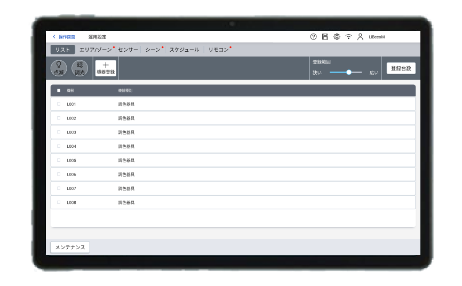The image size is (462, 286).
Task: Open the メンテナンス button
Action: (70, 247)
